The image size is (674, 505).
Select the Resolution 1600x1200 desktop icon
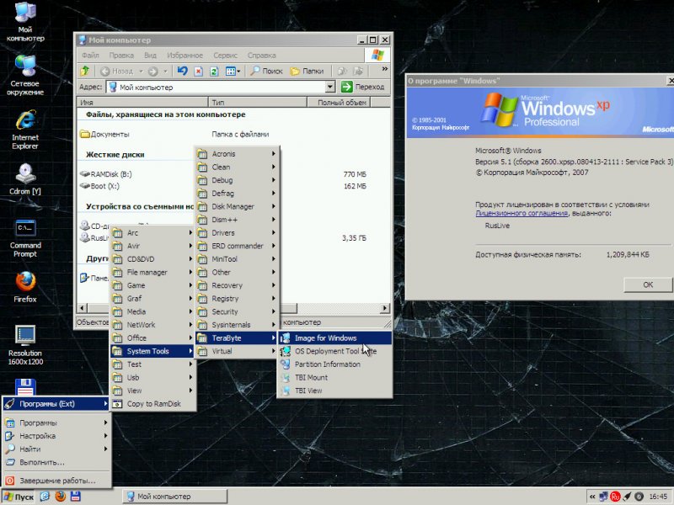click(25, 345)
